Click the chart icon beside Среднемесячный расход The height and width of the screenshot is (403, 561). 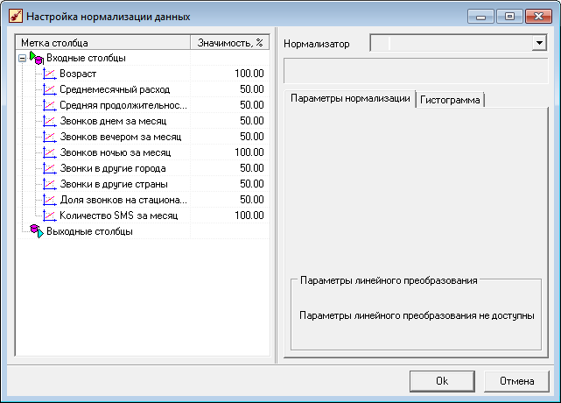tap(49, 89)
